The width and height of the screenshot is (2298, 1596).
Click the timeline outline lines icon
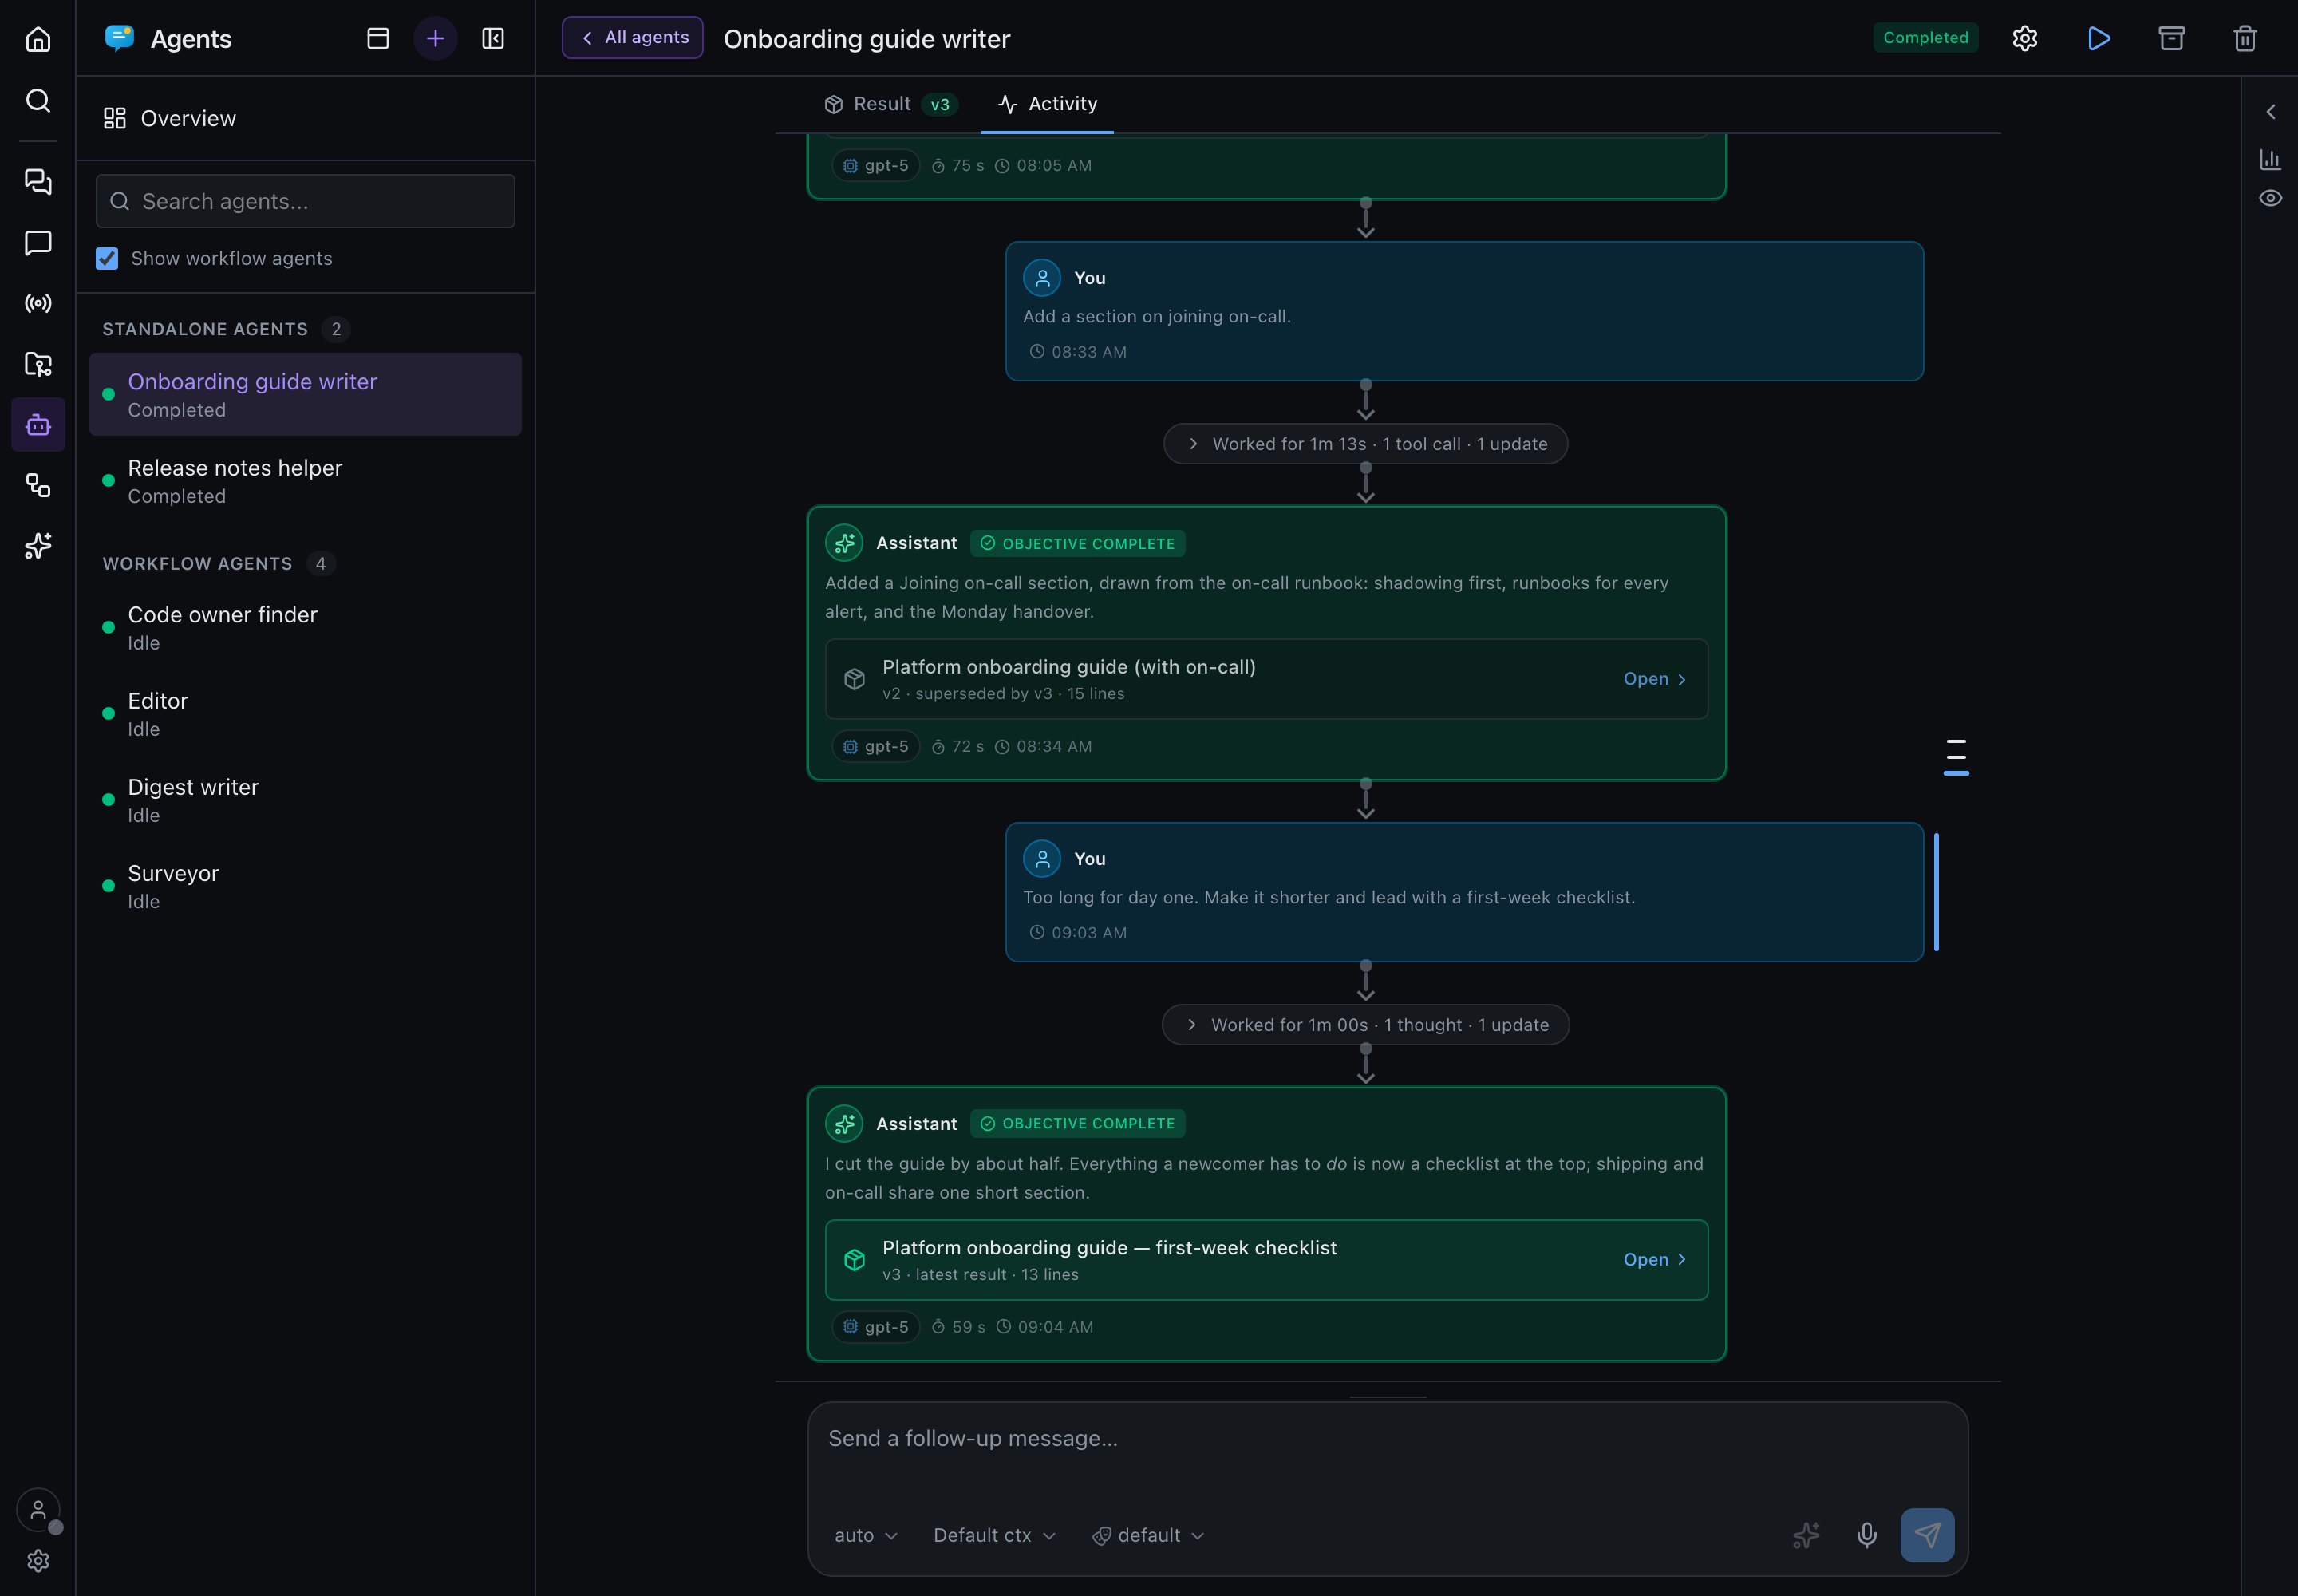pos(1956,757)
